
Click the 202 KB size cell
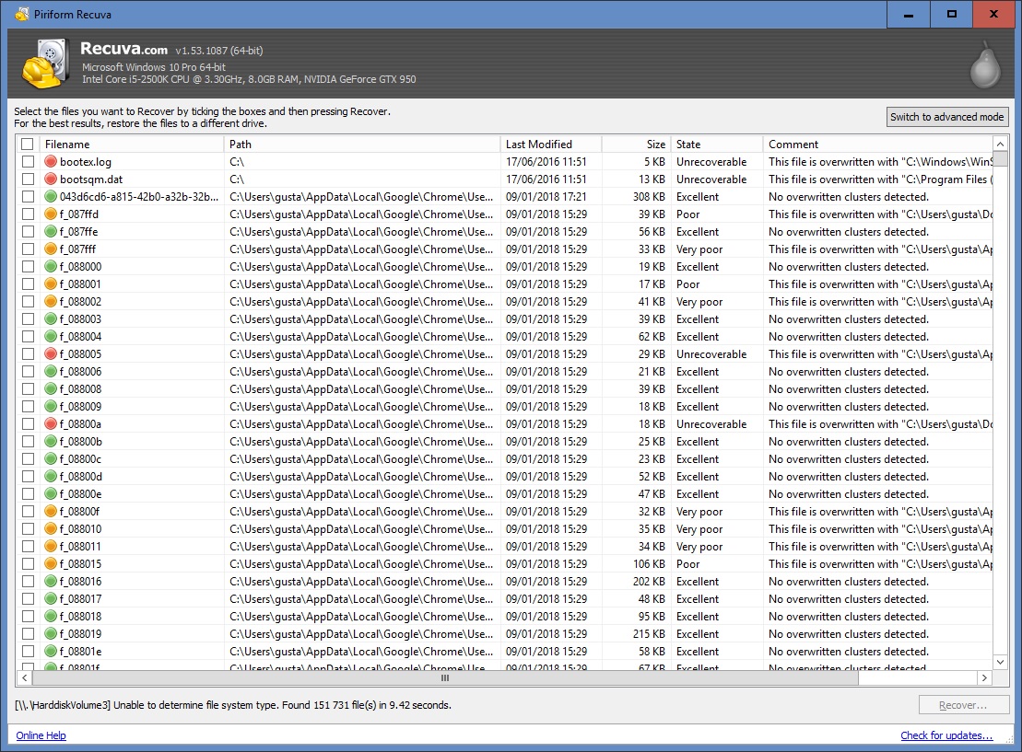(649, 582)
